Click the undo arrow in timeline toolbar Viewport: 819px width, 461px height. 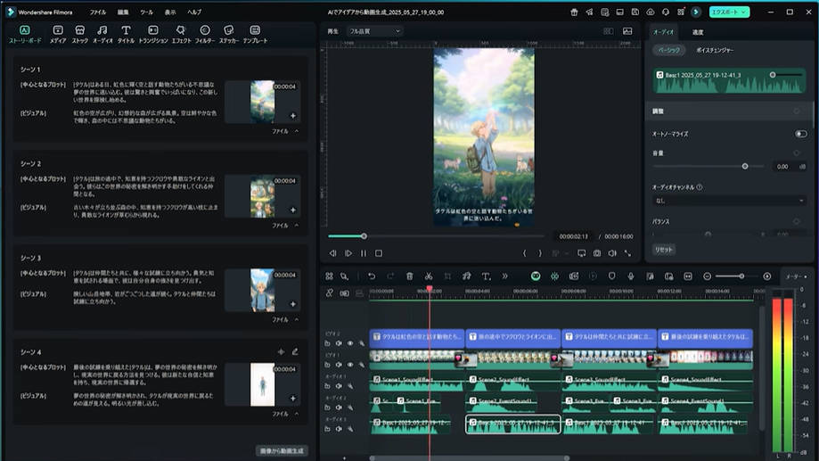(x=372, y=276)
